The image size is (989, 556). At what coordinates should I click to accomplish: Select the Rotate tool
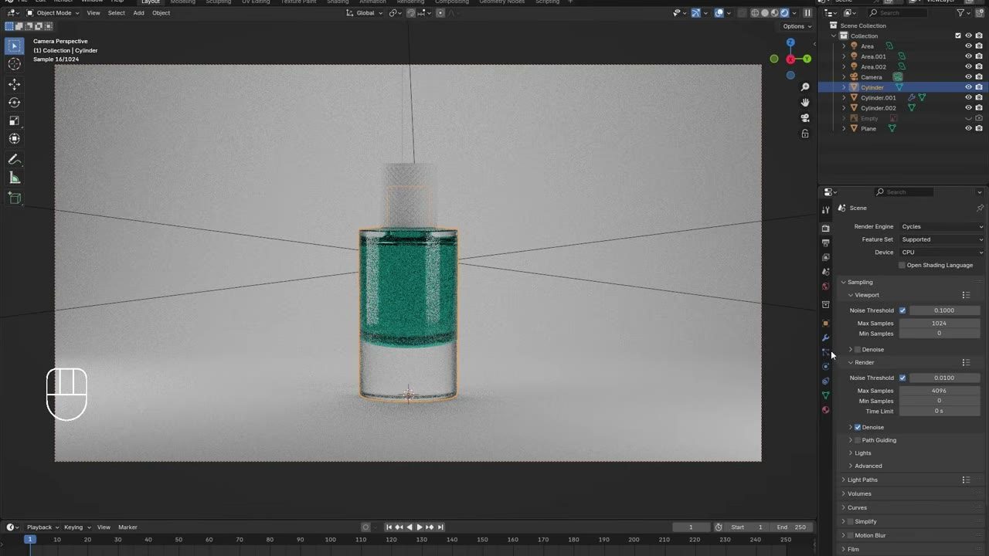click(14, 102)
